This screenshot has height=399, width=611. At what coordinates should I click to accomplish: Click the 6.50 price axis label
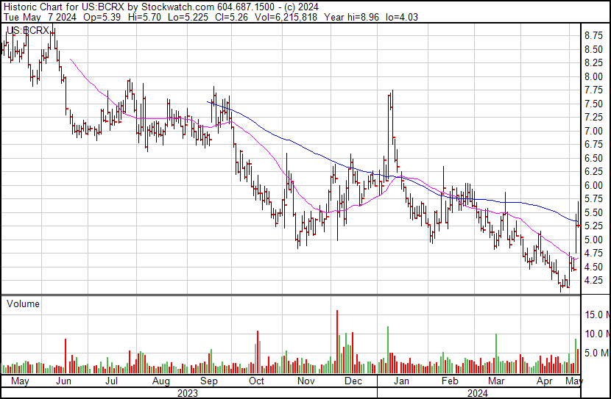click(x=594, y=158)
